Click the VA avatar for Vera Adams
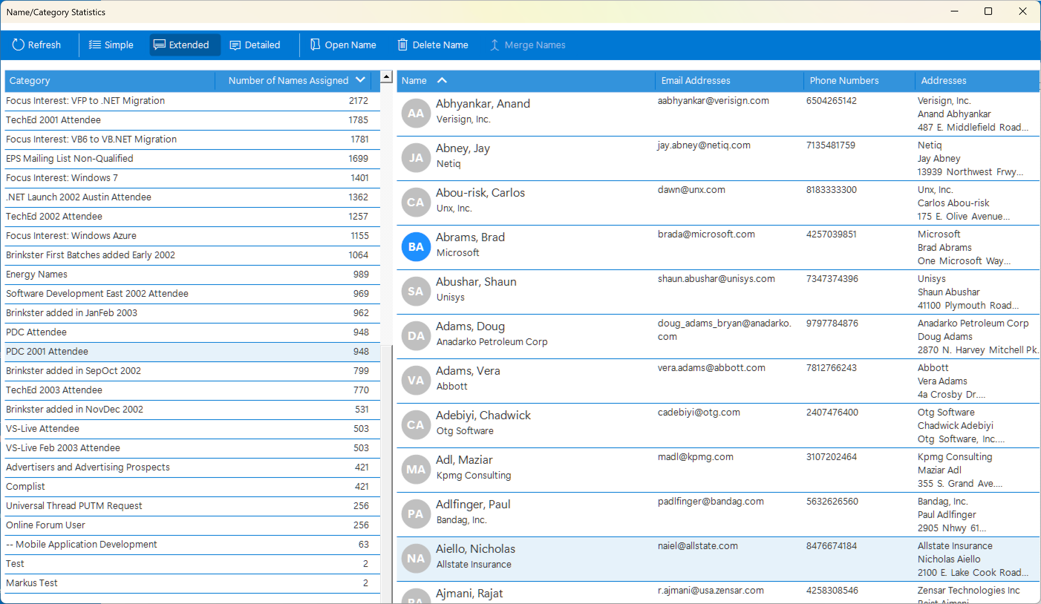This screenshot has width=1041, height=604. point(415,381)
